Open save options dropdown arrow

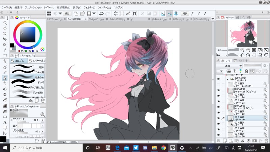click(94, 14)
